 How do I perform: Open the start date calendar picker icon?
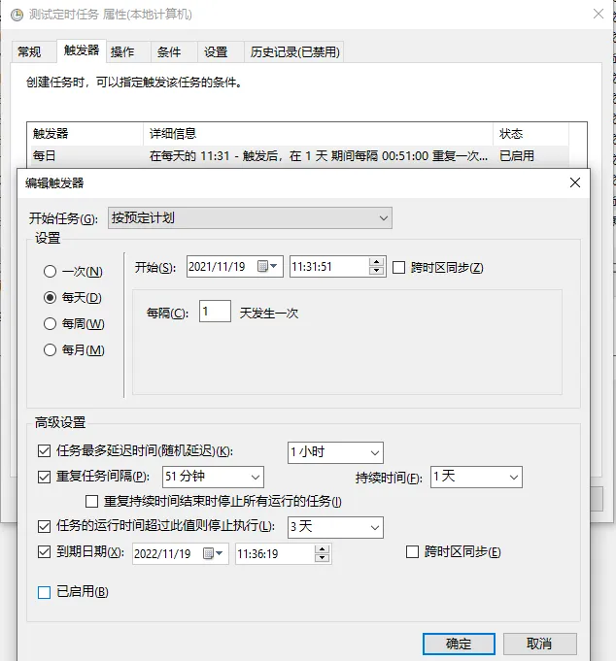262,266
